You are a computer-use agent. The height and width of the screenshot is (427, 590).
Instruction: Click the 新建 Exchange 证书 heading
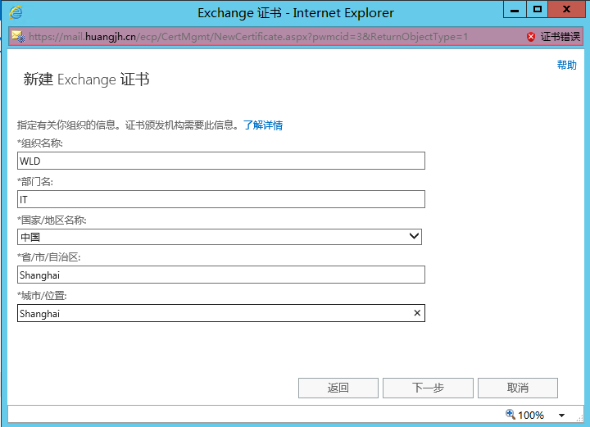click(87, 79)
